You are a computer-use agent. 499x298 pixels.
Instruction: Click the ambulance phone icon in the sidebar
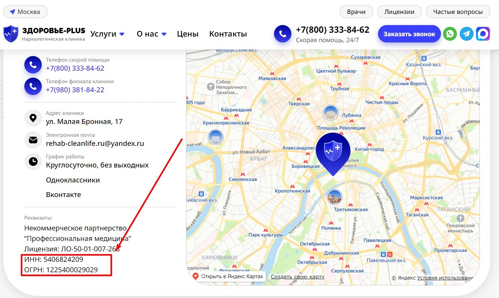point(33,64)
